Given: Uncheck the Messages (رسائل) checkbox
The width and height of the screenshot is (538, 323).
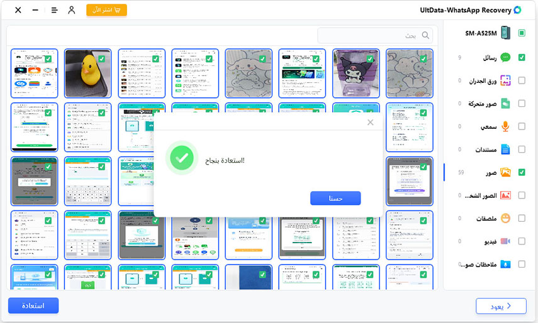Looking at the screenshot, I should tap(522, 57).
